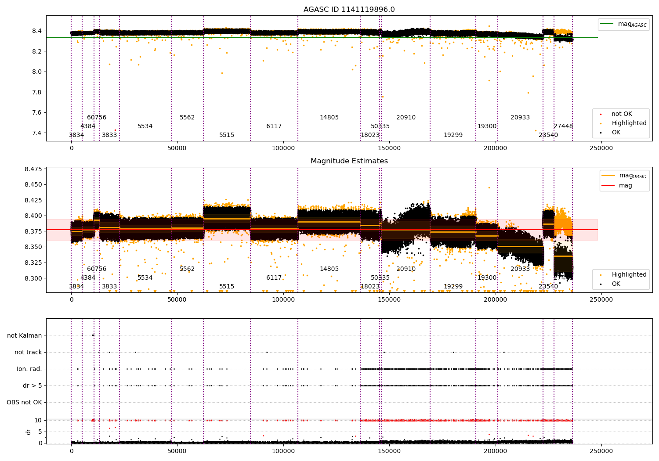Click y-axis tick '7.6' in AGASC ID plot
Viewport: 659px width, 461px height.
point(37,112)
